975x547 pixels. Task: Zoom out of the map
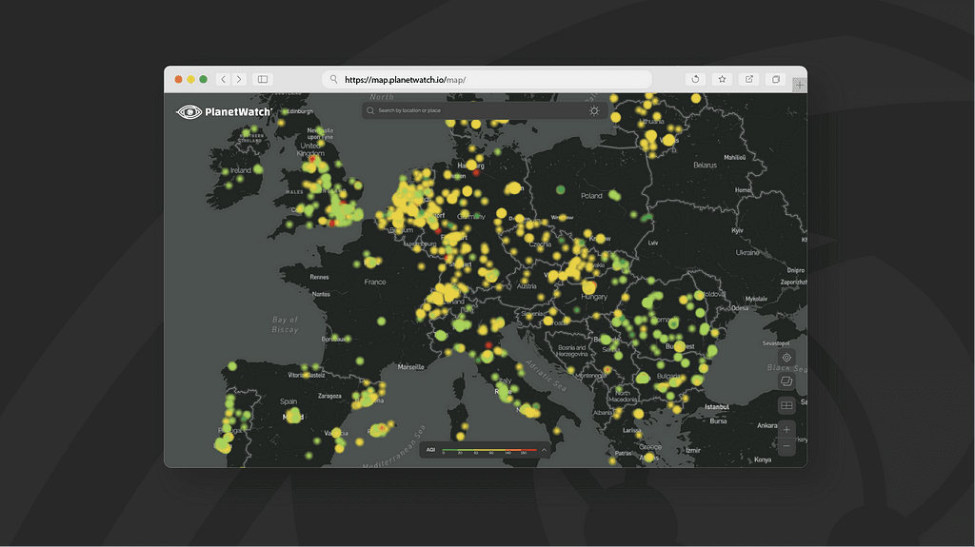coord(786,446)
